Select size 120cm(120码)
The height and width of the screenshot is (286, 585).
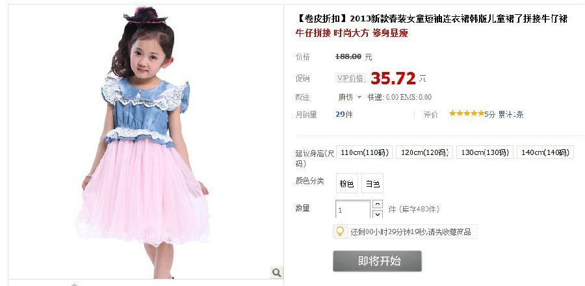(x=424, y=152)
